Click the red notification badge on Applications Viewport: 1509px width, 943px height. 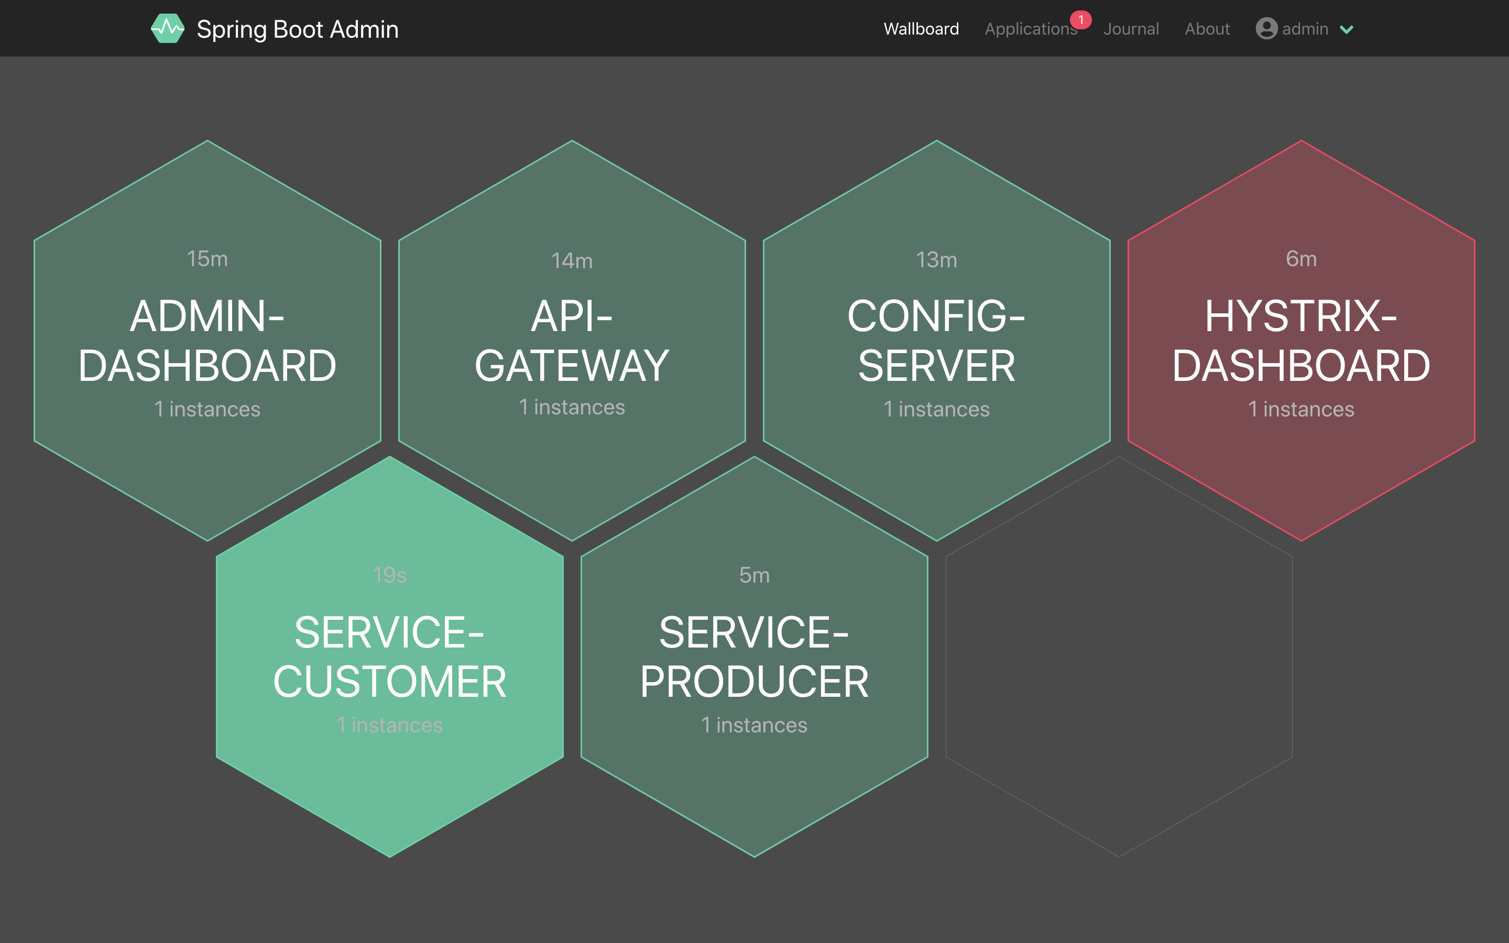pos(1080,20)
